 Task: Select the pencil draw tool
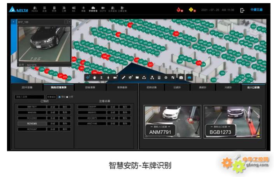point(124,77)
